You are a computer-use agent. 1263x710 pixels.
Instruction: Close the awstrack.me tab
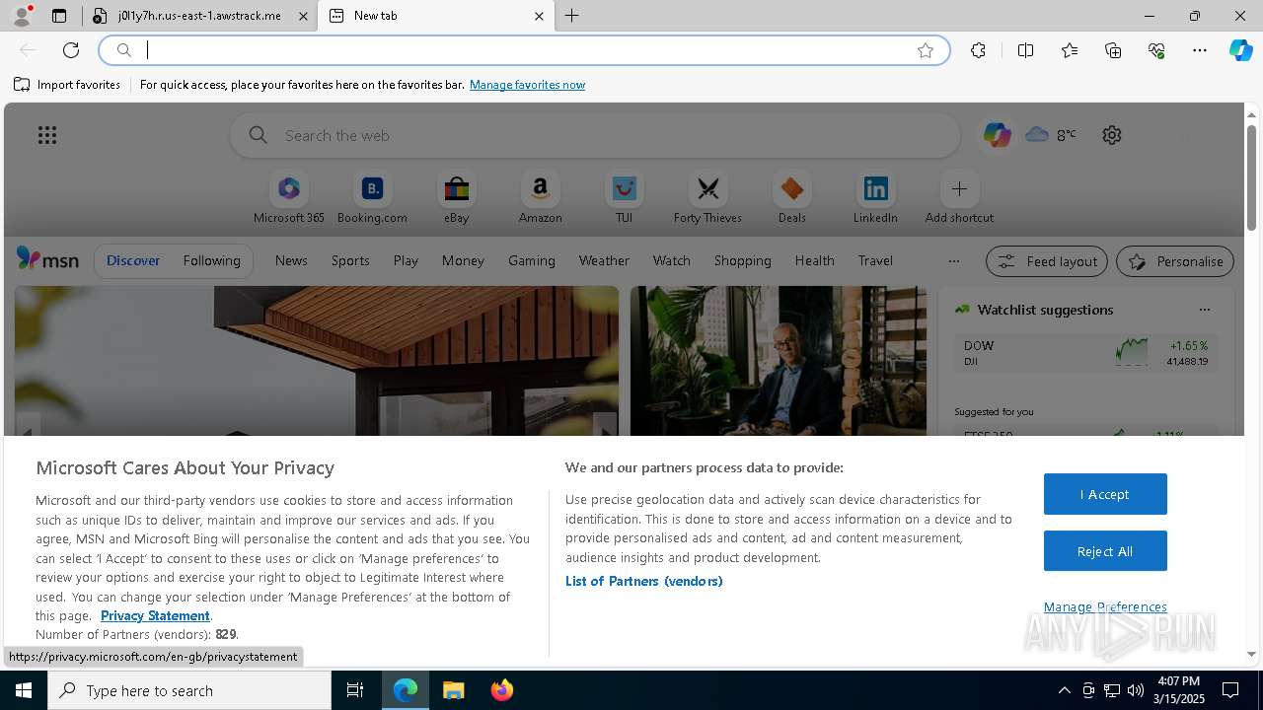[304, 16]
